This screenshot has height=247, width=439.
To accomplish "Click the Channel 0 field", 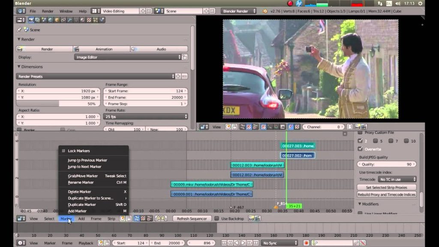I will 323,127.
